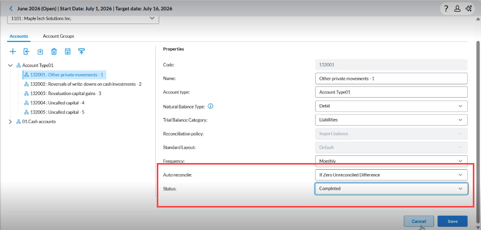Expand the 01.Cash accounts tree node

[10, 122]
